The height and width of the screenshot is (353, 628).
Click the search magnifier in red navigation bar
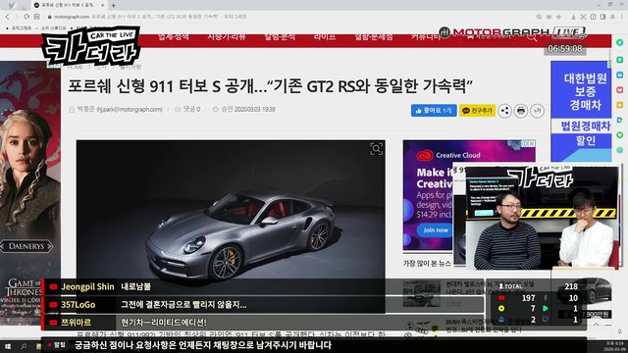pyautogui.click(x=532, y=37)
